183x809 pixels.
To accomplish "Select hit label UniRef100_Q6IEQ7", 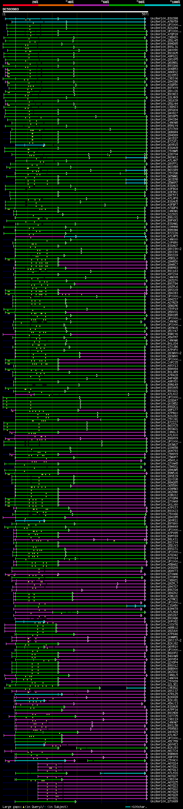I will click(x=164, y=139).
